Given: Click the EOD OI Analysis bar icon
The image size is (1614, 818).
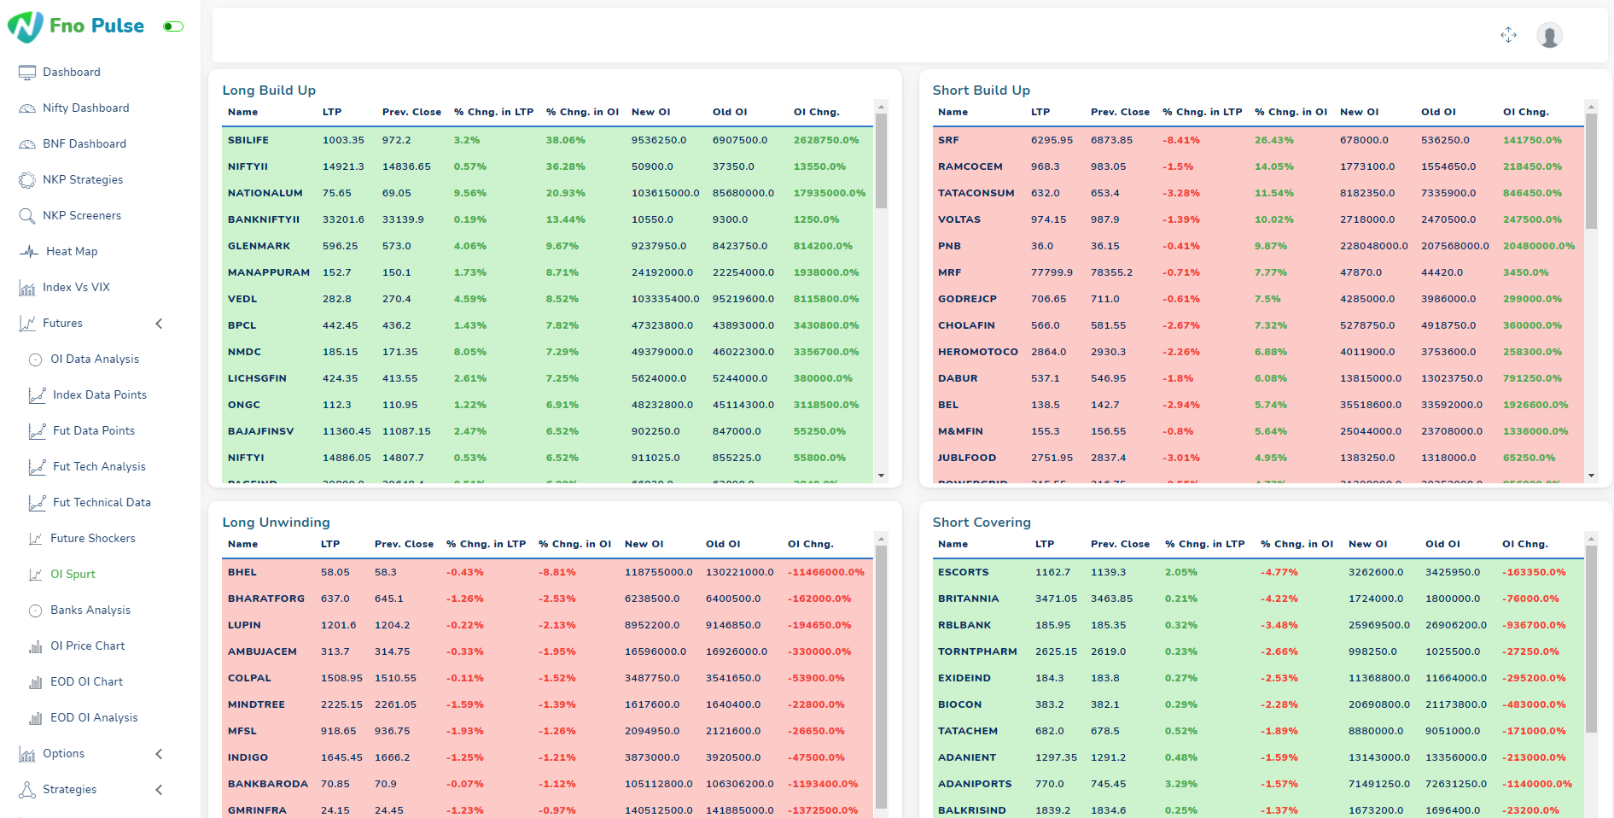Looking at the screenshot, I should 36,718.
